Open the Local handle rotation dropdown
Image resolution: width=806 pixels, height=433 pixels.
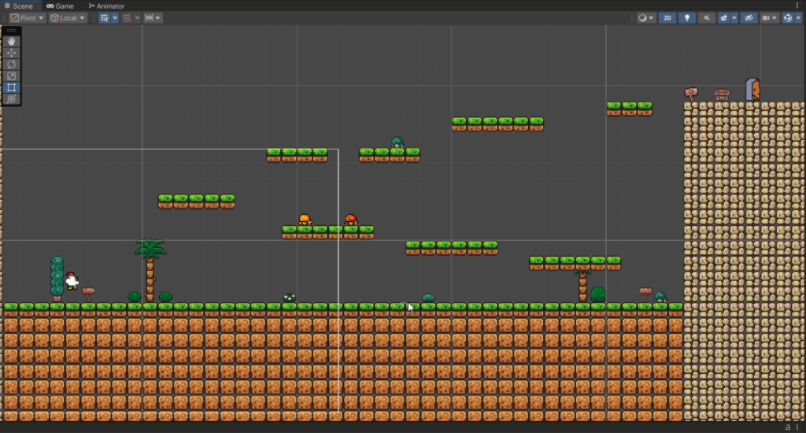point(68,17)
